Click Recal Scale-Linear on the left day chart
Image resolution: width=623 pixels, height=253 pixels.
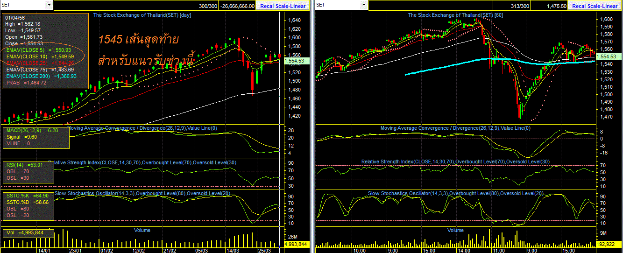pos(283,6)
